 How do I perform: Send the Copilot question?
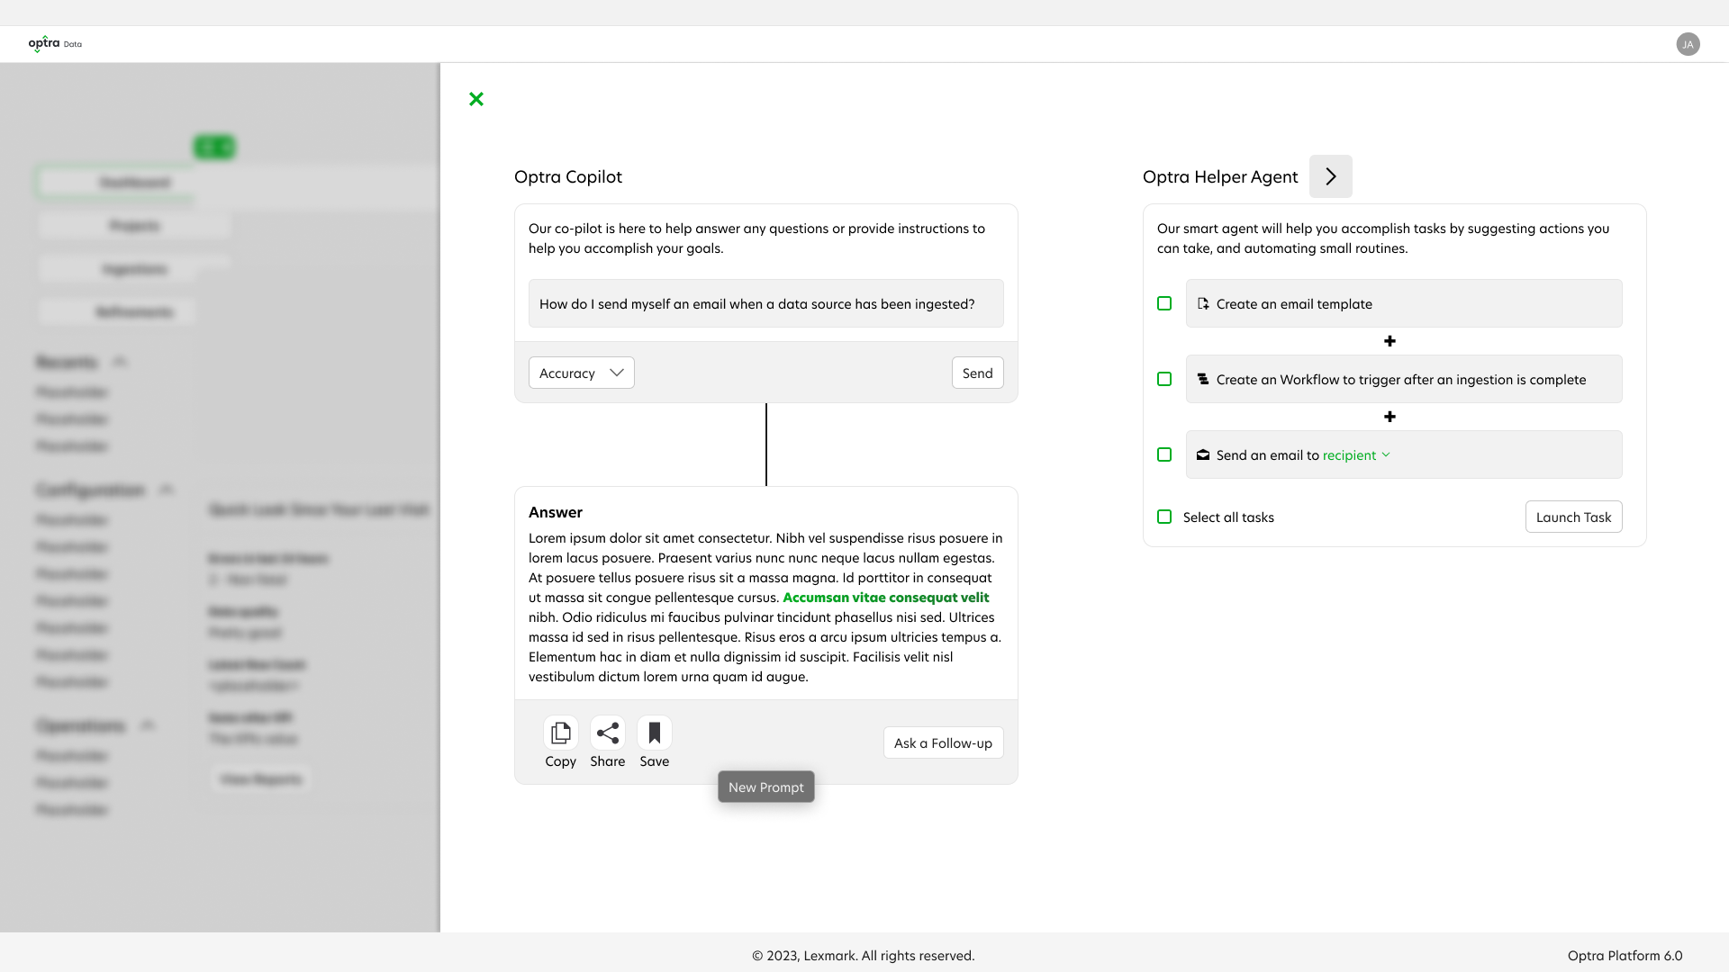point(977,373)
